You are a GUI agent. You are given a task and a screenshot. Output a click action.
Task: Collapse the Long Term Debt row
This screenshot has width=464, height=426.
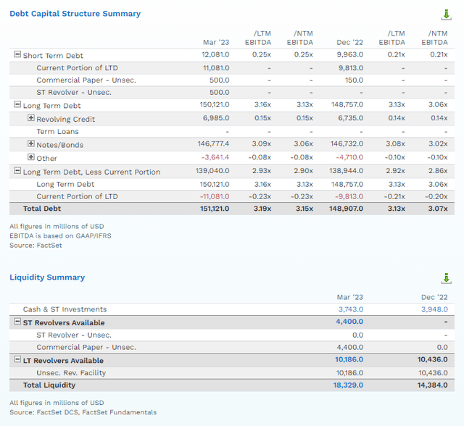click(17, 105)
